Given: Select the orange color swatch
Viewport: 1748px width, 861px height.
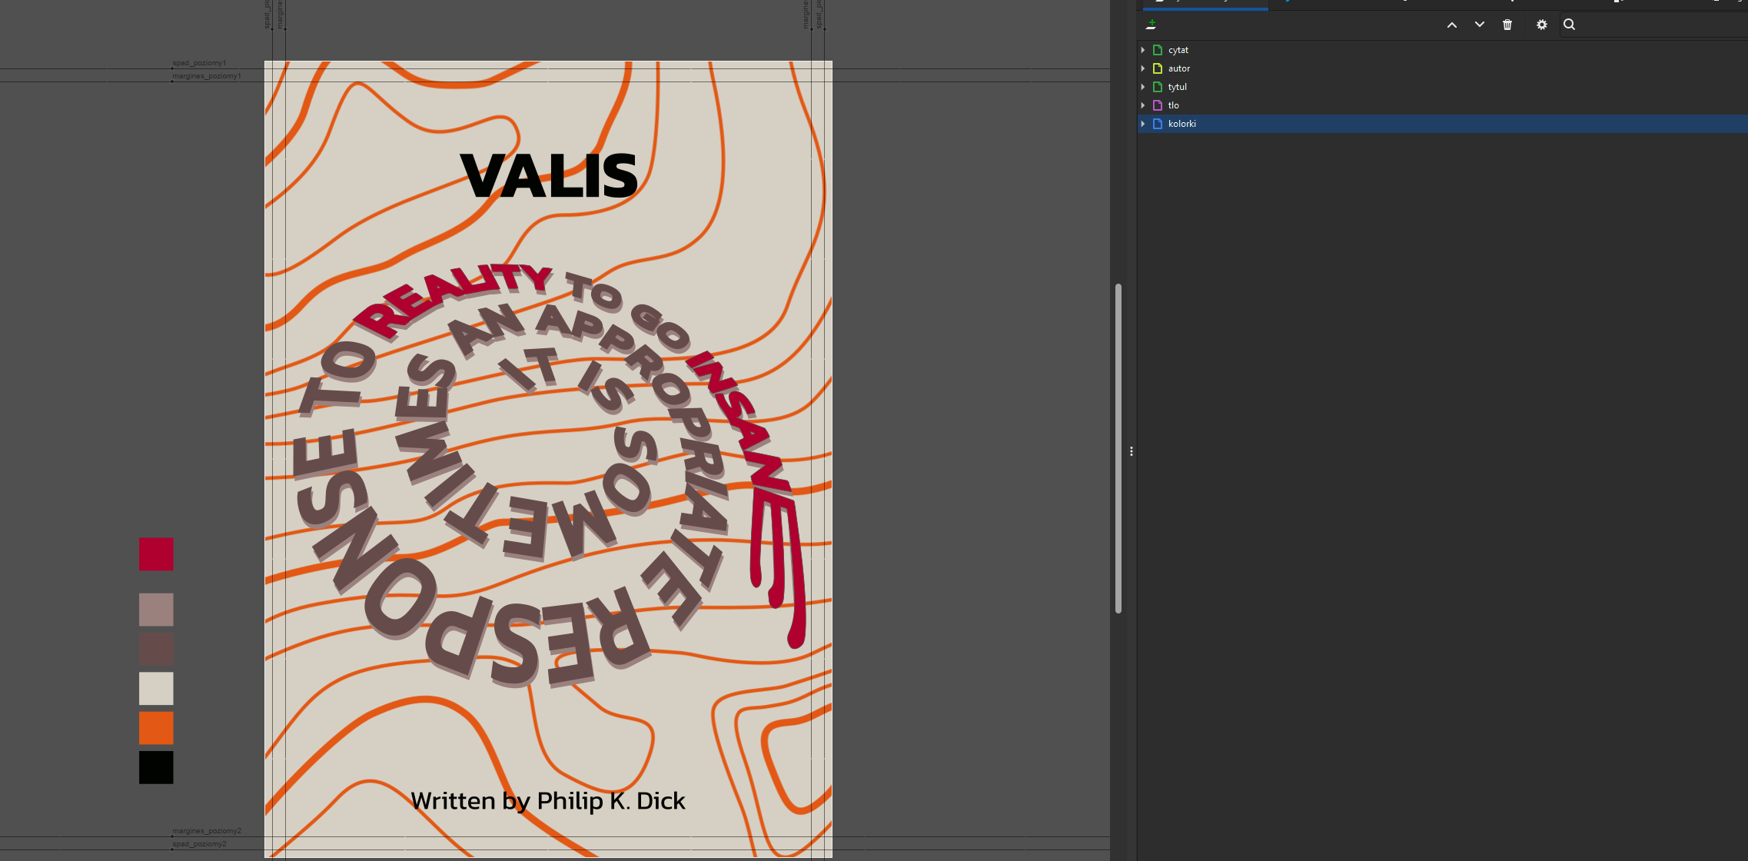Looking at the screenshot, I should [156, 728].
